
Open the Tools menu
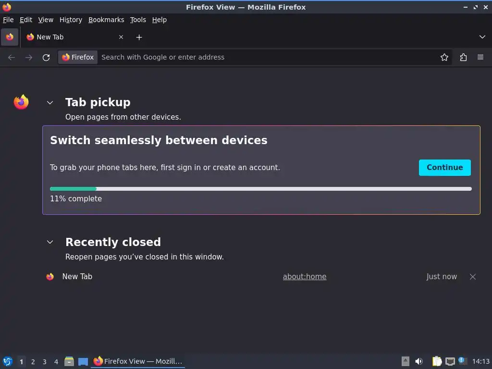click(x=138, y=20)
